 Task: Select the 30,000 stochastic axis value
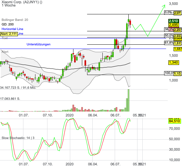point(174,149)
